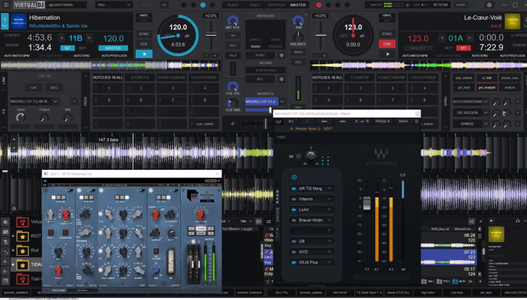Click headphones icon in info panel
527x300 pixels.
[518, 221]
